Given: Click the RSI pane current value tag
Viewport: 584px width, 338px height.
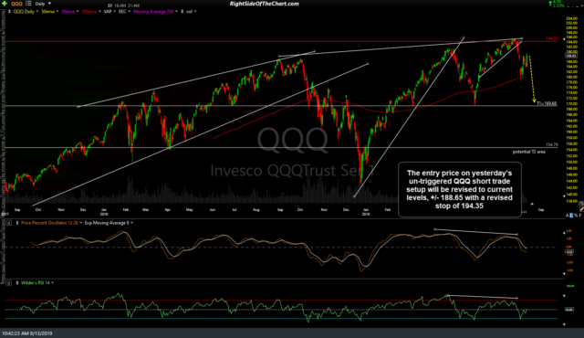Looking at the screenshot, I should 569,310.
